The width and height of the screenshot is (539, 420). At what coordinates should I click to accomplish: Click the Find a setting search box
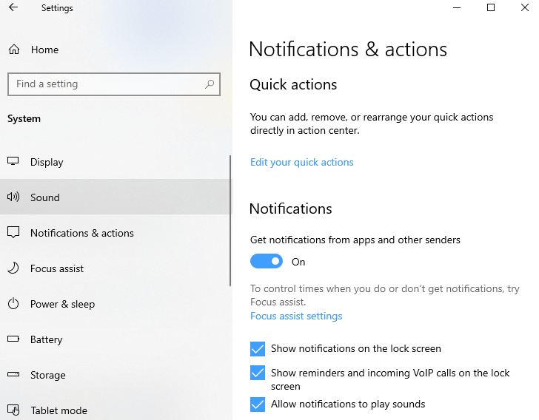114,84
